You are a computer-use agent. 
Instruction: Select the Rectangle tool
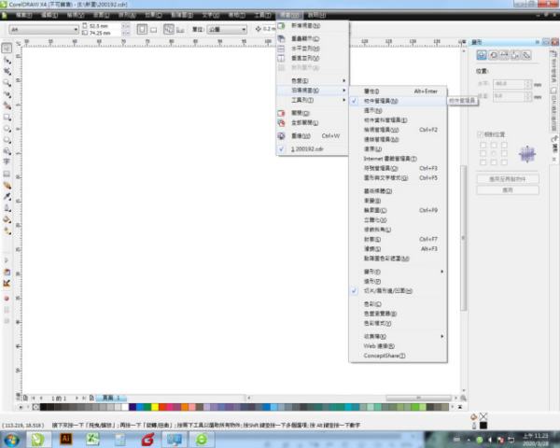point(7,118)
